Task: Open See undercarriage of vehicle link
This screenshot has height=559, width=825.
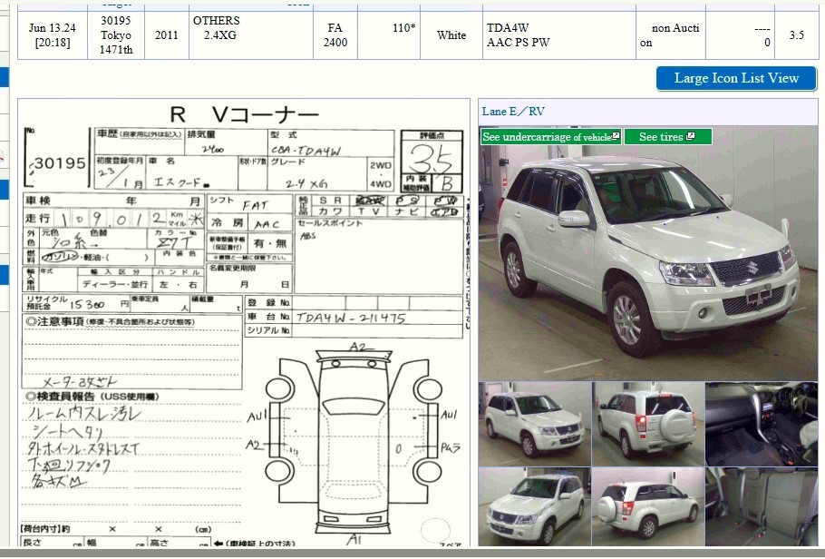Action: [x=551, y=137]
